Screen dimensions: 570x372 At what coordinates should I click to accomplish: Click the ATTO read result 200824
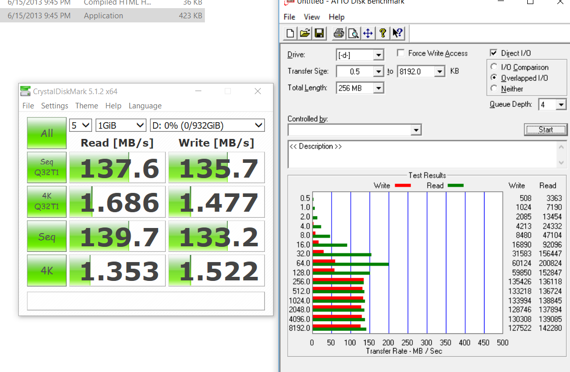[x=550, y=263]
